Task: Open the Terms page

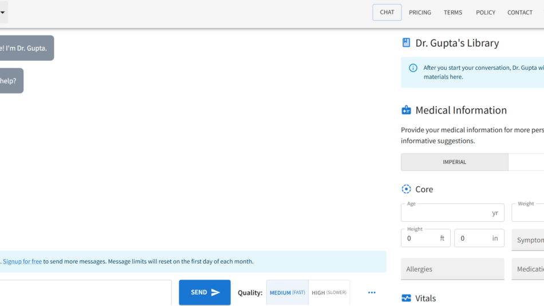Action: click(x=453, y=13)
